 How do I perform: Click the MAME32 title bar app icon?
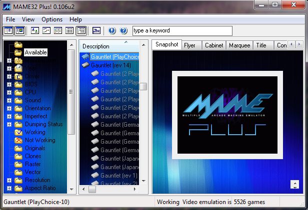tap(6, 7)
